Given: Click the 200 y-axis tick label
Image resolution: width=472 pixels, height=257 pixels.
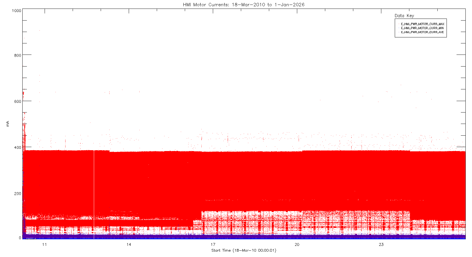Looking at the screenshot, I should 17,194.
